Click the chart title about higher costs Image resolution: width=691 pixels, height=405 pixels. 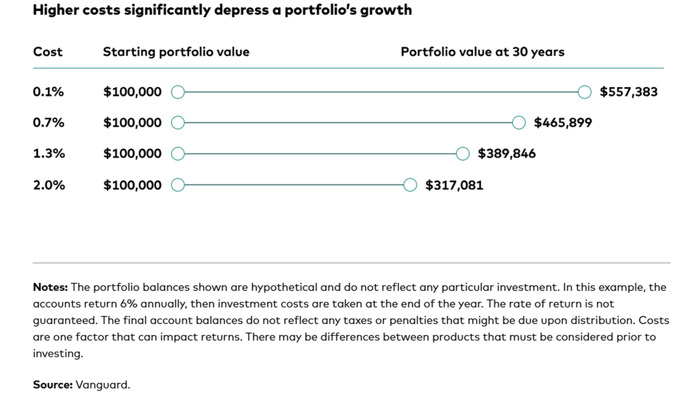point(223,10)
